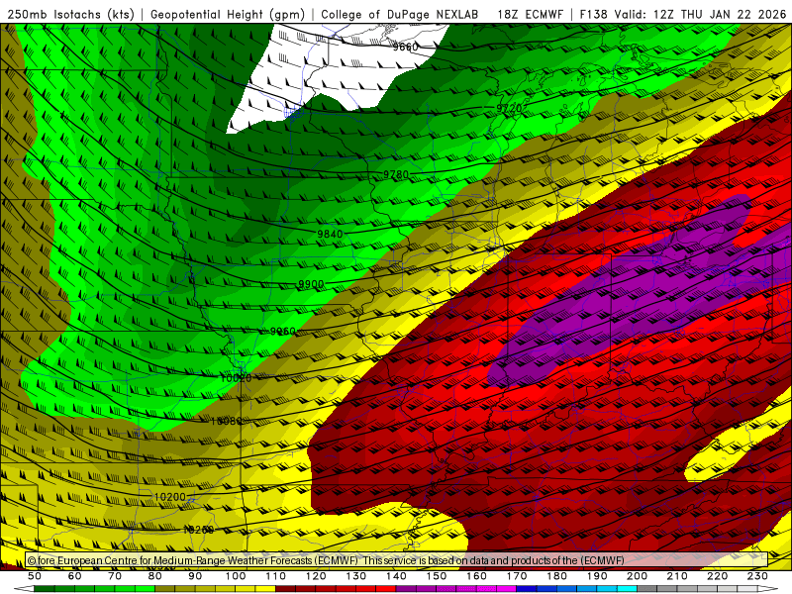The image size is (792, 594).
Task: Click the 9840 height contour label
Action: (330, 234)
